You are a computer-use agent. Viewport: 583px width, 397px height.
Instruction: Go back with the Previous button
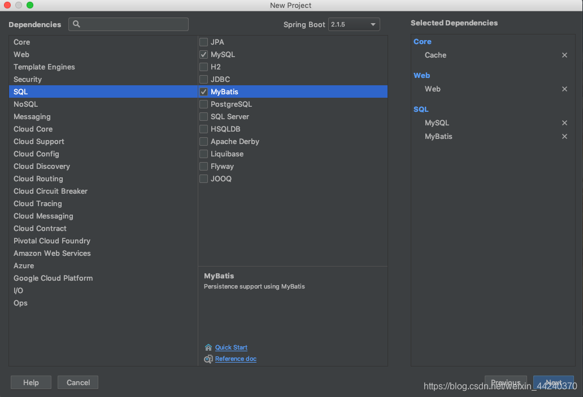tap(506, 382)
